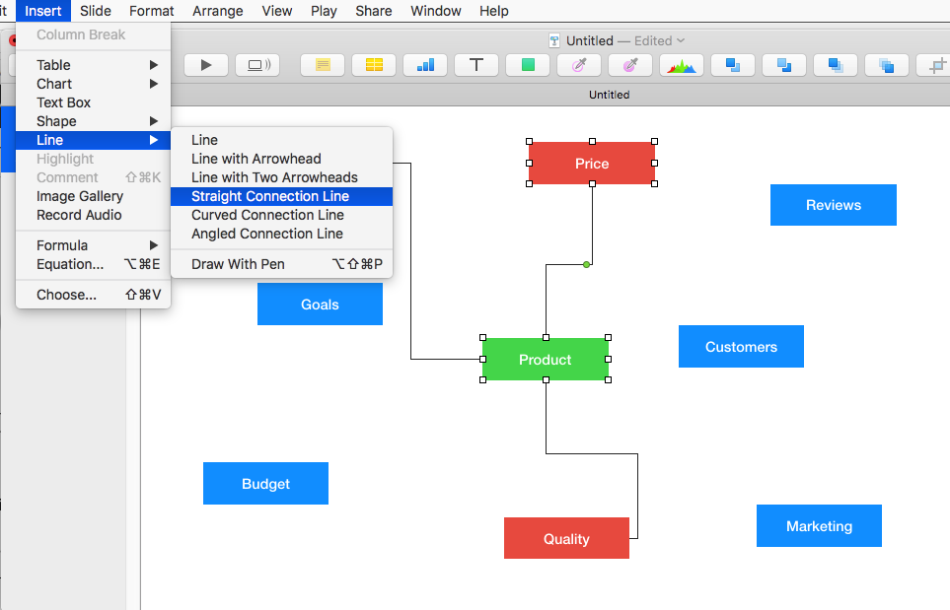Choose Choose... from the Insert menu

pyautogui.click(x=93, y=295)
